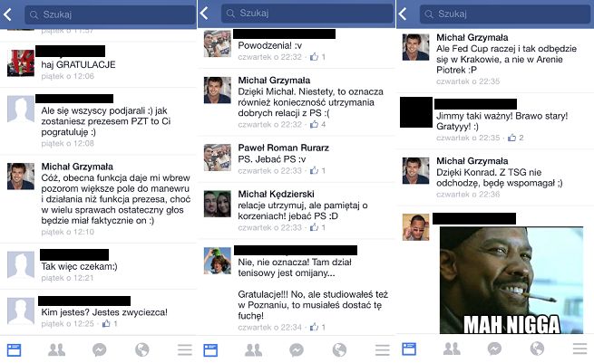
Task: Tap the back arrow in the middle panel
Action: coord(205,14)
